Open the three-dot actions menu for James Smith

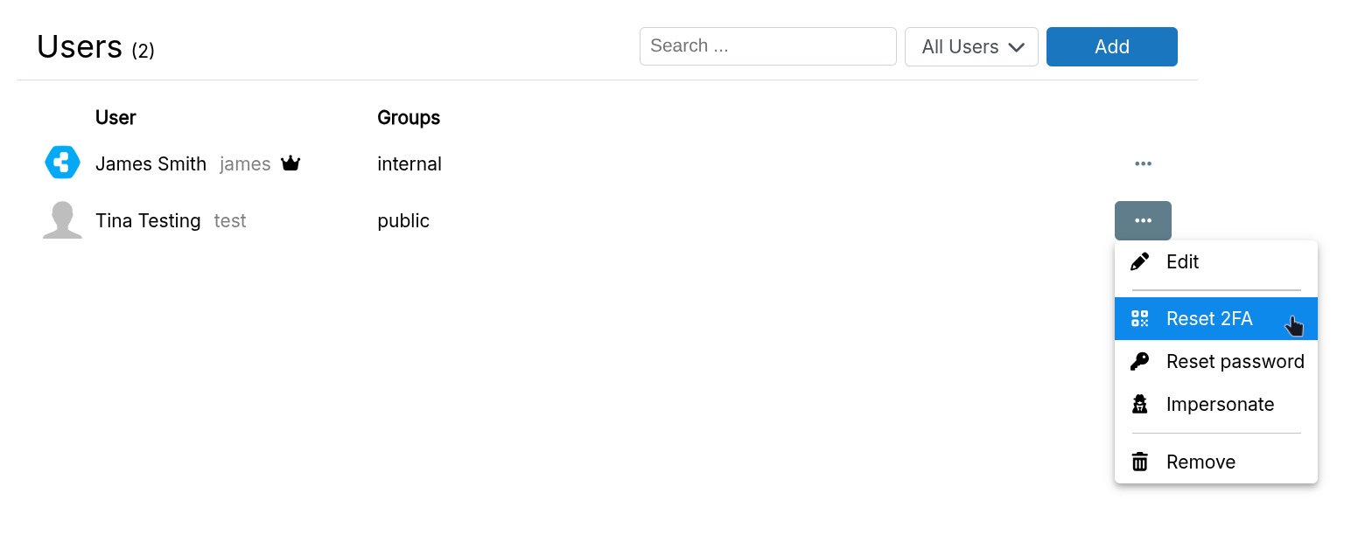(1143, 163)
